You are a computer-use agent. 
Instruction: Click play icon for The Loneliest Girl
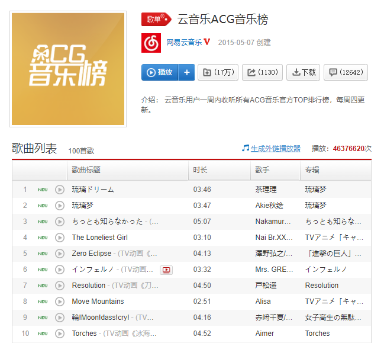59,238
